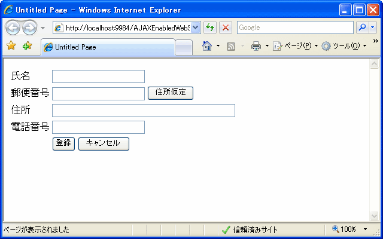The image size is (383, 239).
Task: Select the Untitled Page tab
Action: [x=108, y=47]
